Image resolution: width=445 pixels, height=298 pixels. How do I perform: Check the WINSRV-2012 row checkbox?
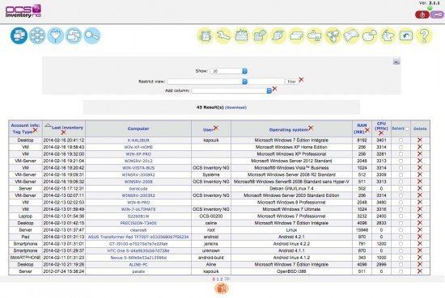400,161
